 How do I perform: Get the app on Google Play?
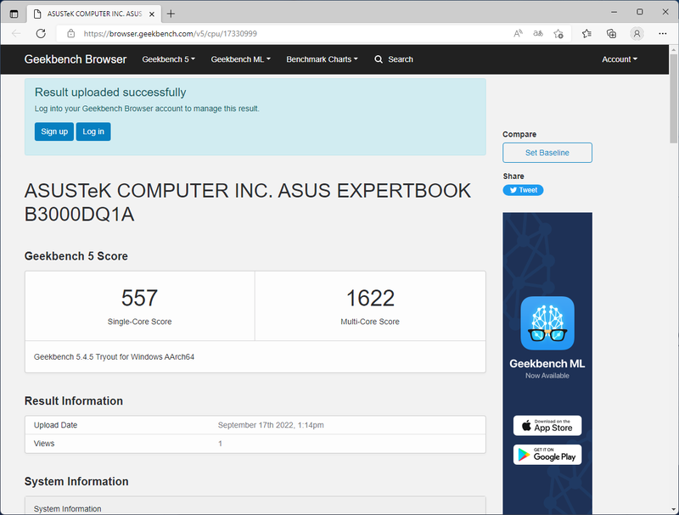point(547,455)
